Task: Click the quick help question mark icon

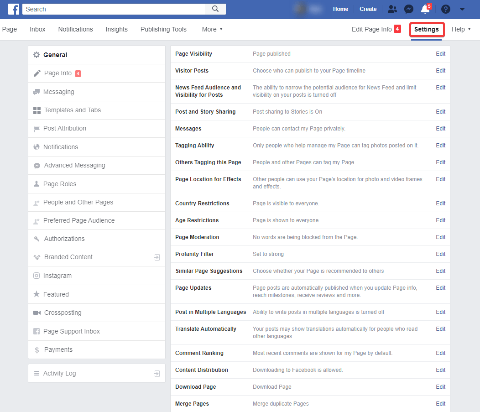Action: pyautogui.click(x=445, y=9)
